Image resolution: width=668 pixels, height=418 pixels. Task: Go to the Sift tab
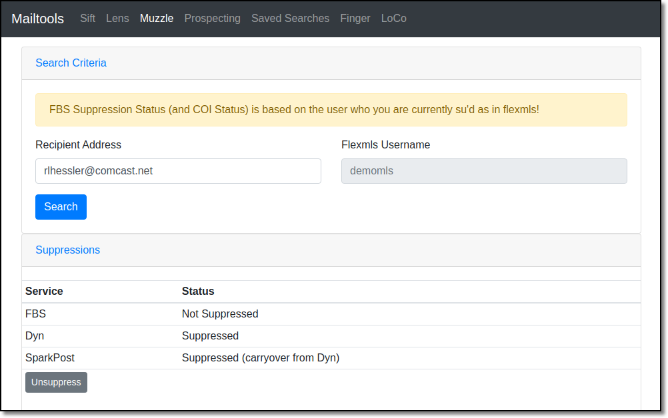click(87, 18)
